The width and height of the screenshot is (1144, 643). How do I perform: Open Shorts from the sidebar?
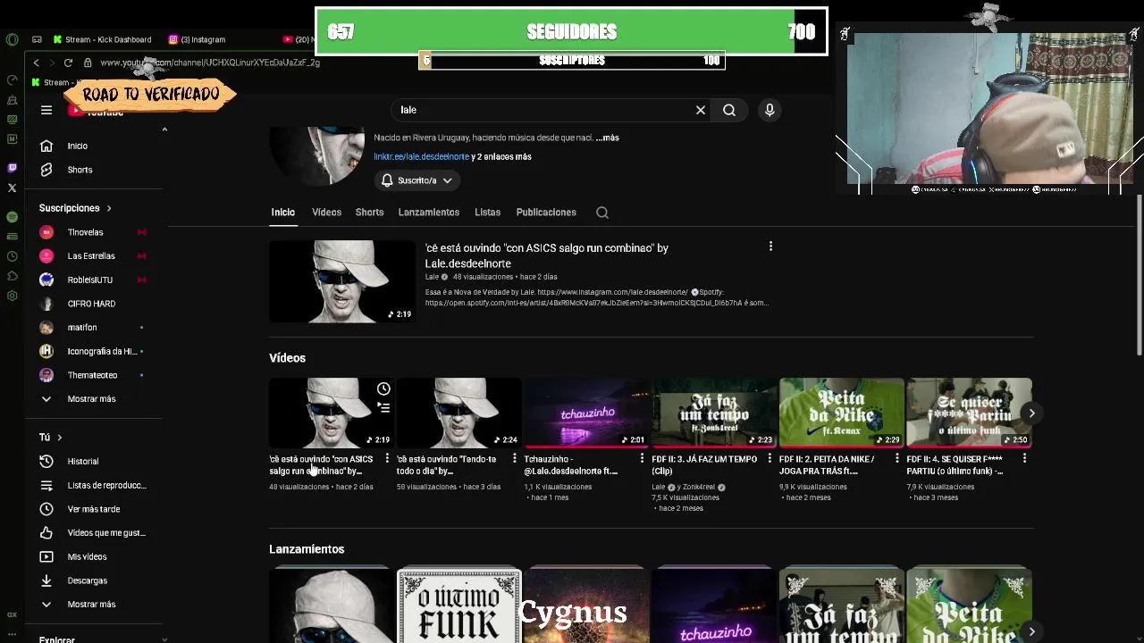[93, 170]
